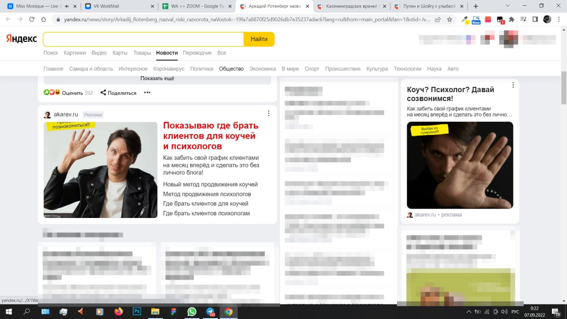Viewport: 567px width, 319px height.
Task: Switch to the Картинки search tab
Action: [x=74, y=52]
